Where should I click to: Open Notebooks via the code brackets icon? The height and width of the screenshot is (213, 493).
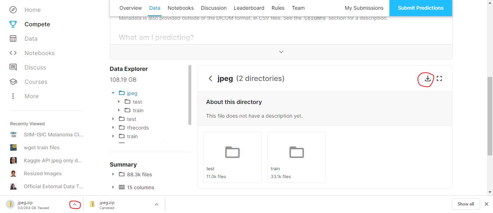(x=13, y=53)
